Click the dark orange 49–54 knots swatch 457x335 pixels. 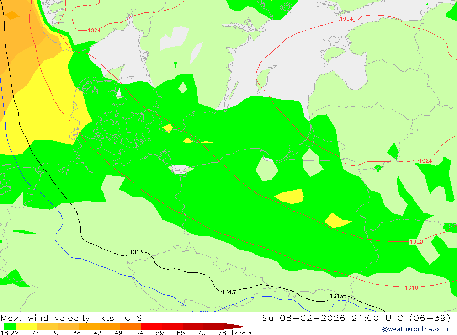(x=131, y=326)
